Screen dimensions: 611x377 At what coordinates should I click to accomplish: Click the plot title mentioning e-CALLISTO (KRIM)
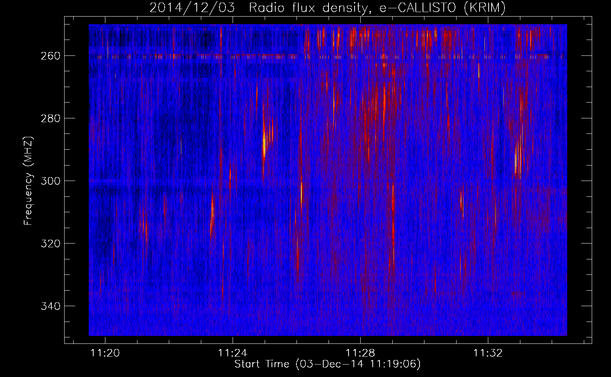point(327,8)
